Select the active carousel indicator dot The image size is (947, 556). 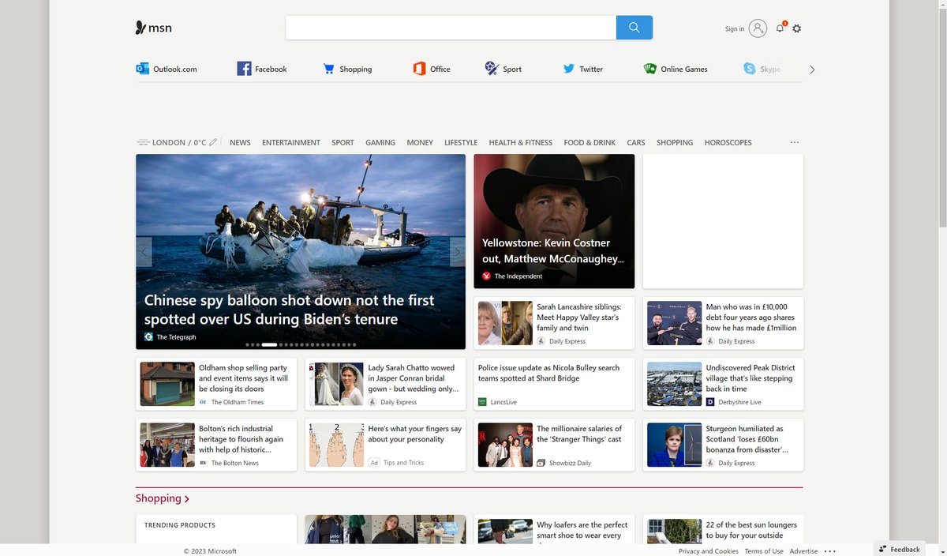[x=269, y=345]
